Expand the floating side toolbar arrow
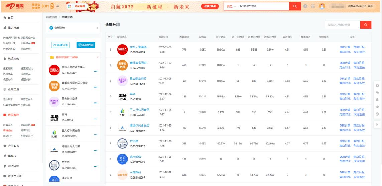 click(x=377, y=124)
